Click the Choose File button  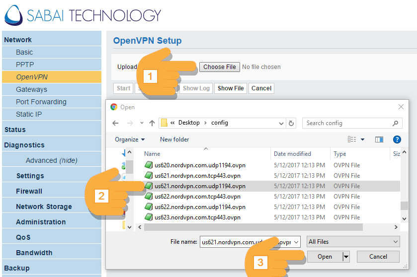point(220,67)
